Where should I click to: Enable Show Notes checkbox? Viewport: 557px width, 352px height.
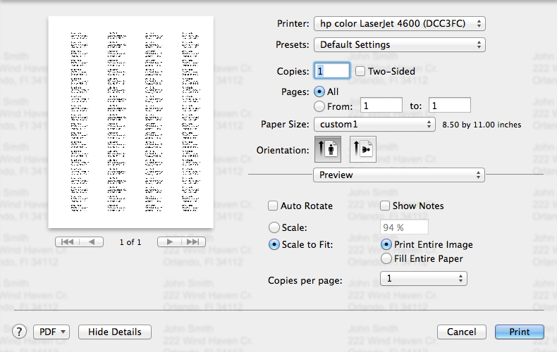385,206
